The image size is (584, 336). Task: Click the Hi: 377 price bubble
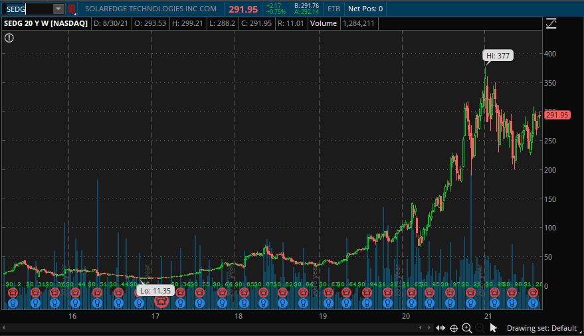point(498,56)
